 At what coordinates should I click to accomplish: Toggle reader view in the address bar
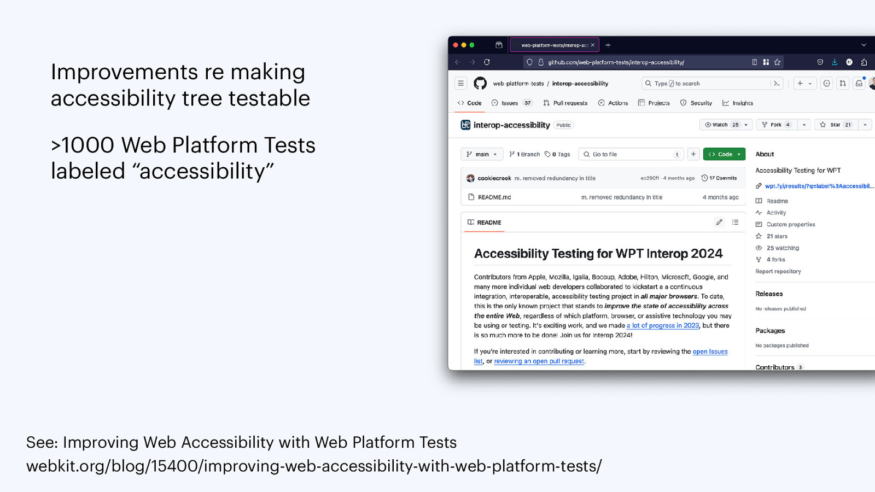click(755, 62)
